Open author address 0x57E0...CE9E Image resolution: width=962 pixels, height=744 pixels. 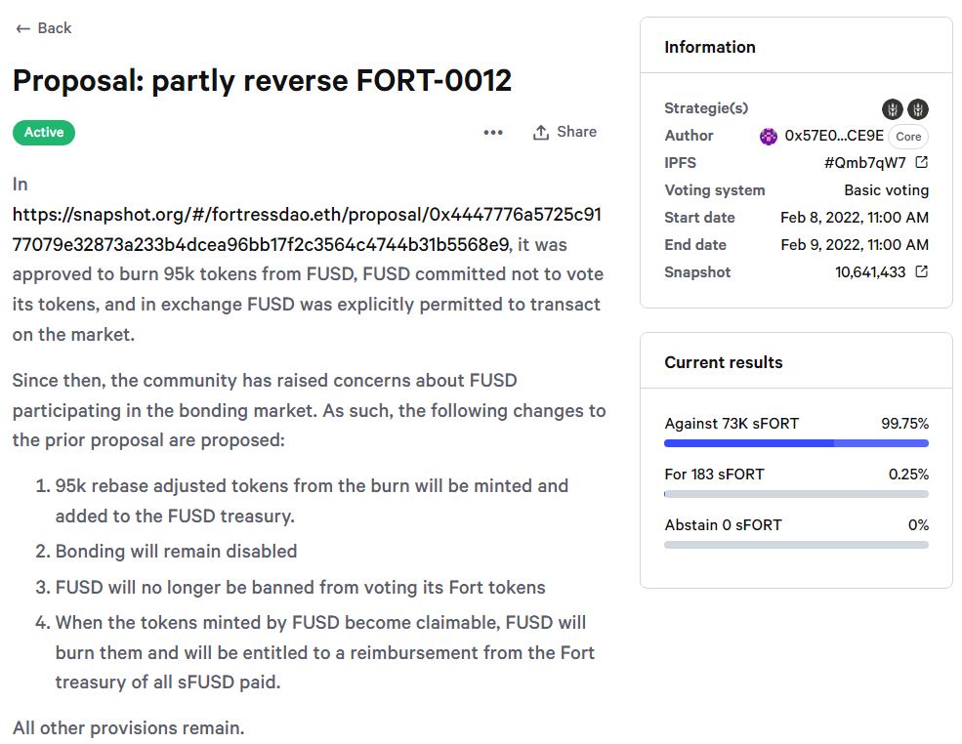coord(834,136)
